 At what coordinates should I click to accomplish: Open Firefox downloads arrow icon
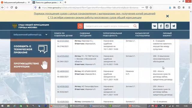170,7
